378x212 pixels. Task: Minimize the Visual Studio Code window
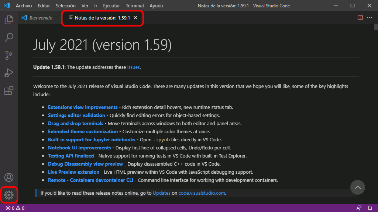(x=336, y=6)
